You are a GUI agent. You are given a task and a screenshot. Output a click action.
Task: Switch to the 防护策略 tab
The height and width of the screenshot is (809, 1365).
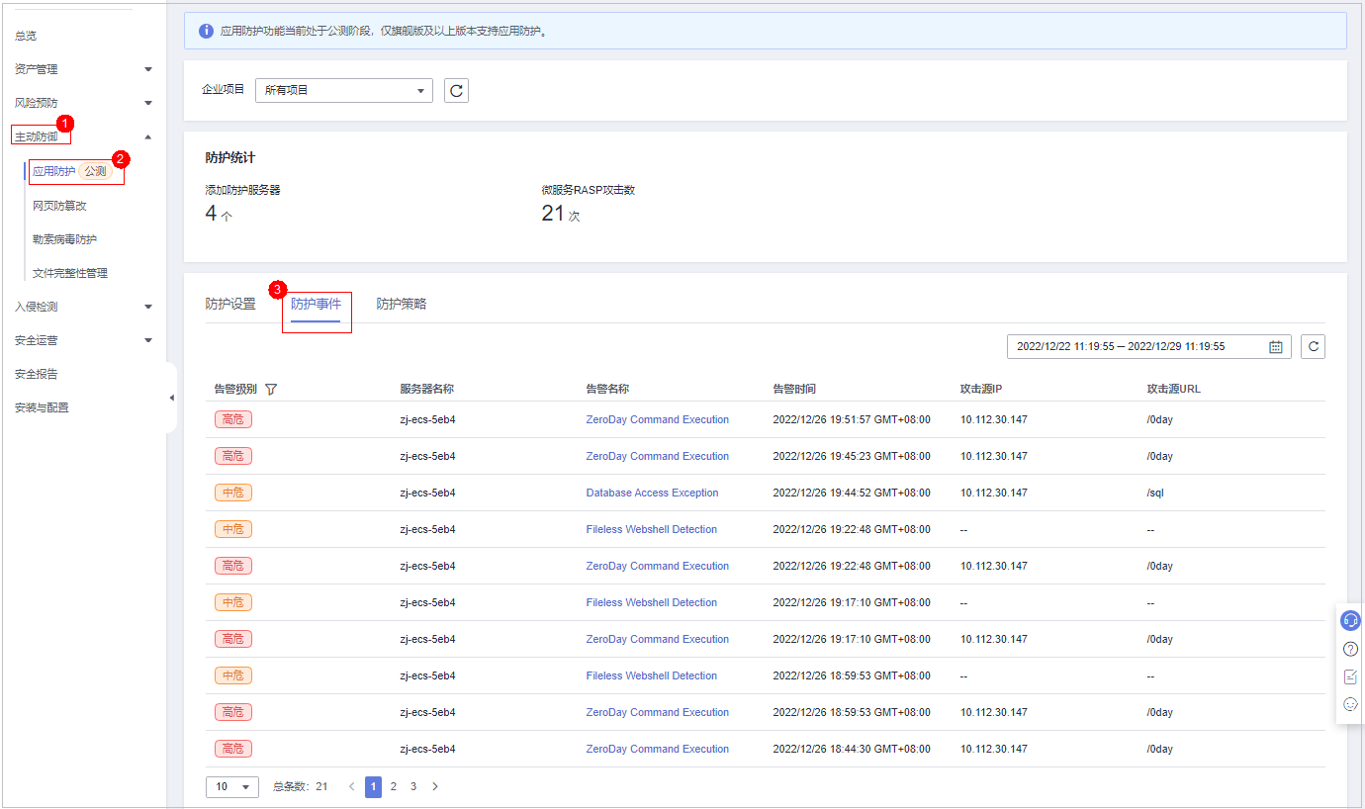pyautogui.click(x=401, y=304)
